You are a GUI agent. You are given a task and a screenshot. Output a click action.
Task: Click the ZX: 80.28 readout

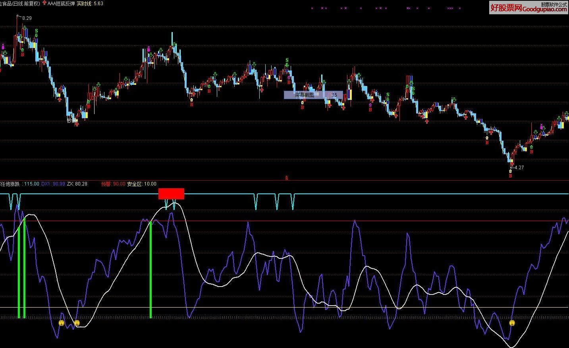coord(77,184)
